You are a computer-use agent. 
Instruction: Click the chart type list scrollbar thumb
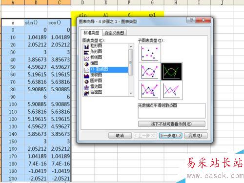pos(131,62)
